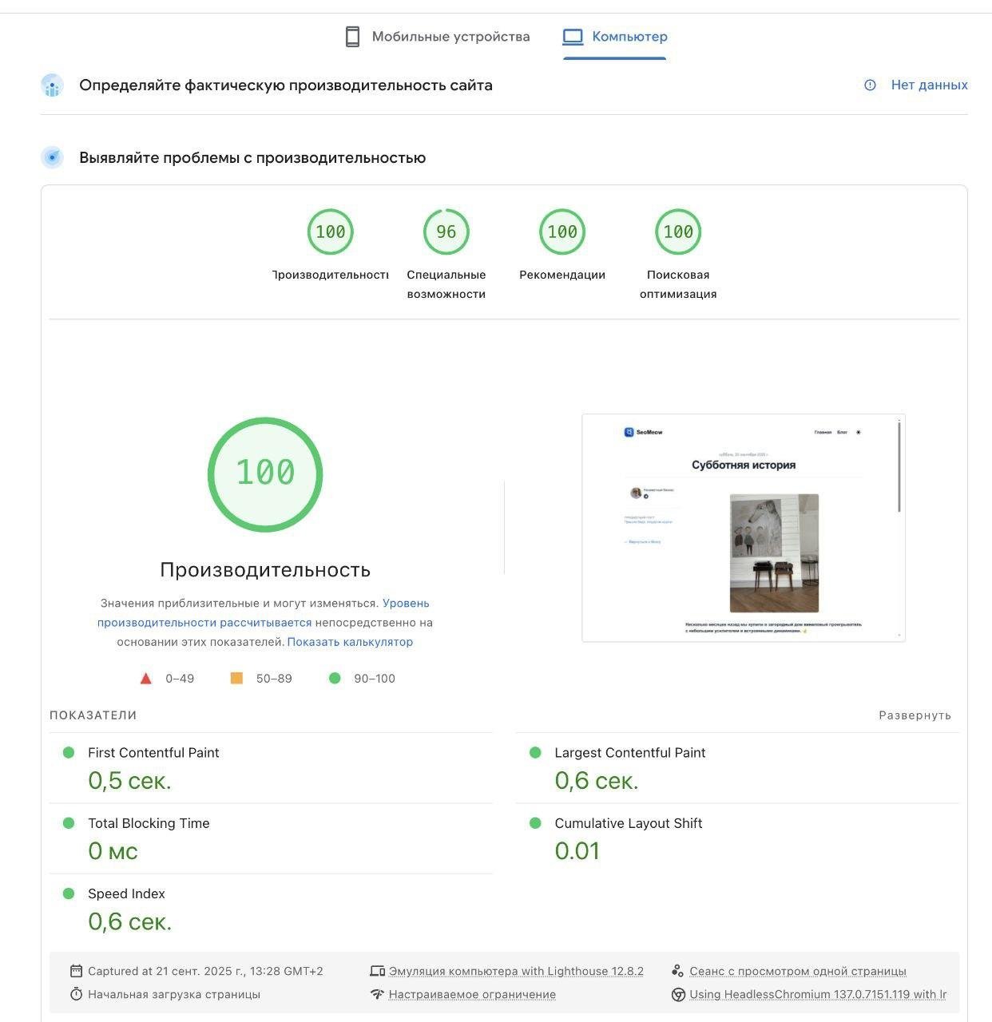Click the Эмуляция компьютера with Lighthouse text
Viewport: 992px width, 1022px height.
pos(516,972)
